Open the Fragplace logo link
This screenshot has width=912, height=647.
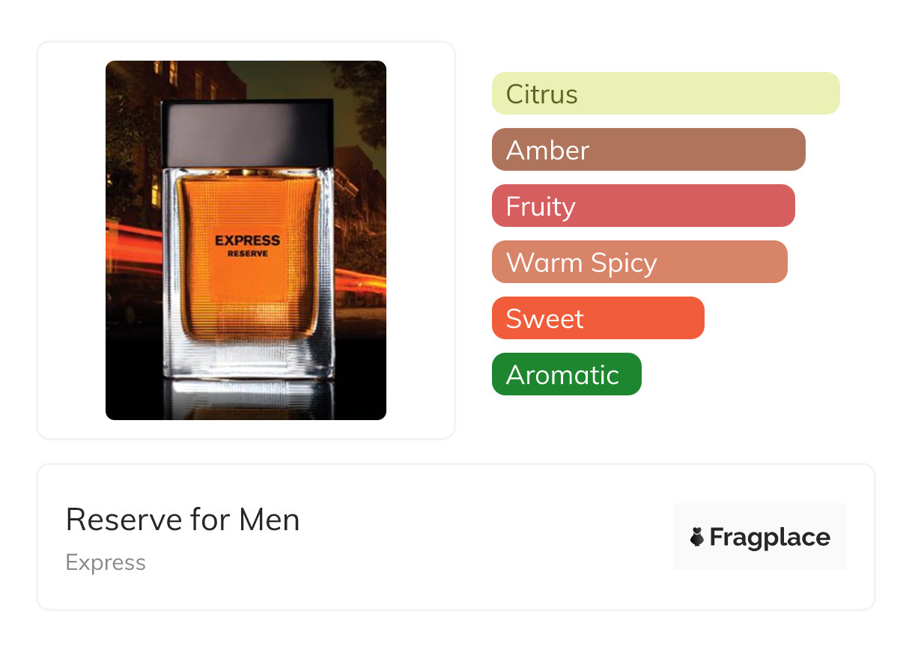coord(760,537)
